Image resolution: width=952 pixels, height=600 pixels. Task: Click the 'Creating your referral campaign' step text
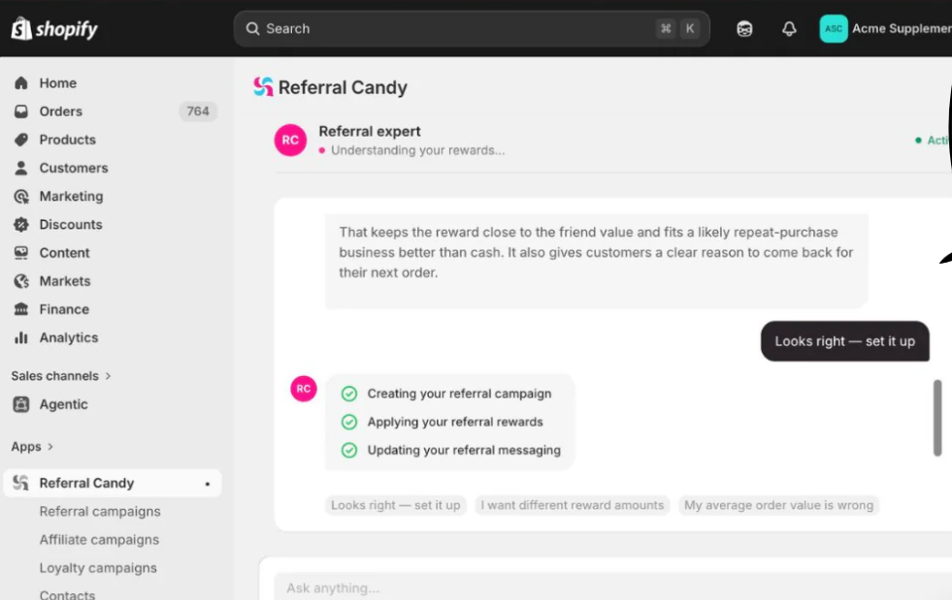459,394
